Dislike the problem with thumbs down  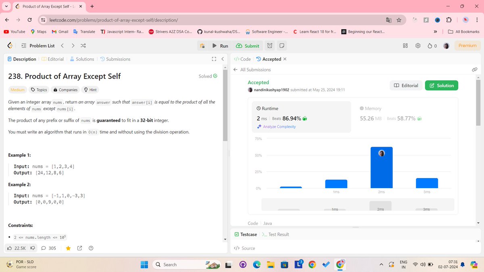click(33, 248)
